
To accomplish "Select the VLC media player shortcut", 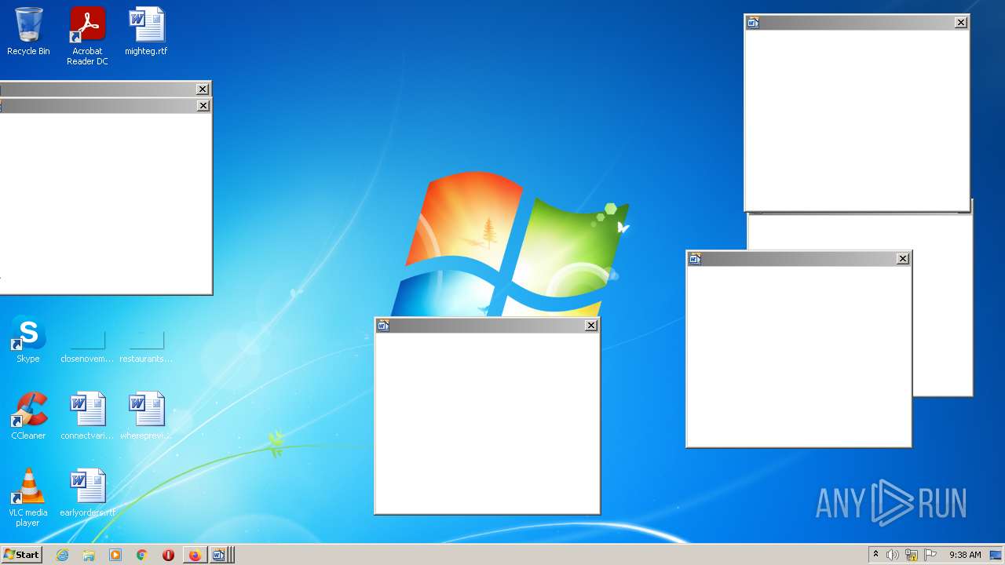I will tap(28, 498).
